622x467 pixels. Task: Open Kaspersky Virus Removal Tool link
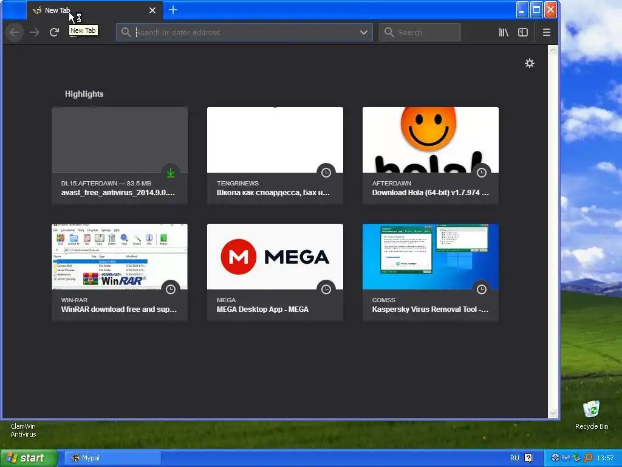click(430, 310)
